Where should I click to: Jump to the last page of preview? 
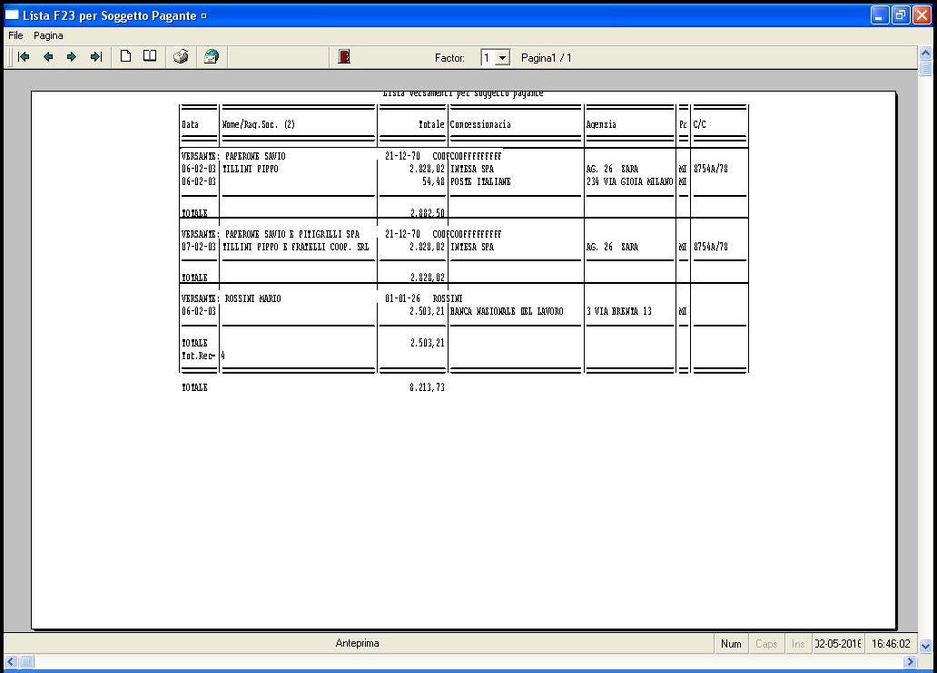pos(95,57)
